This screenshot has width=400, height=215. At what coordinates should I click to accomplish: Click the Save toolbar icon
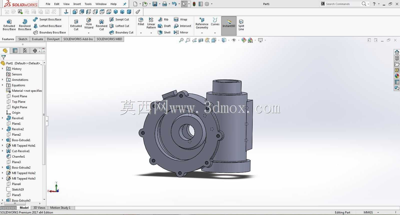coord(155,4)
